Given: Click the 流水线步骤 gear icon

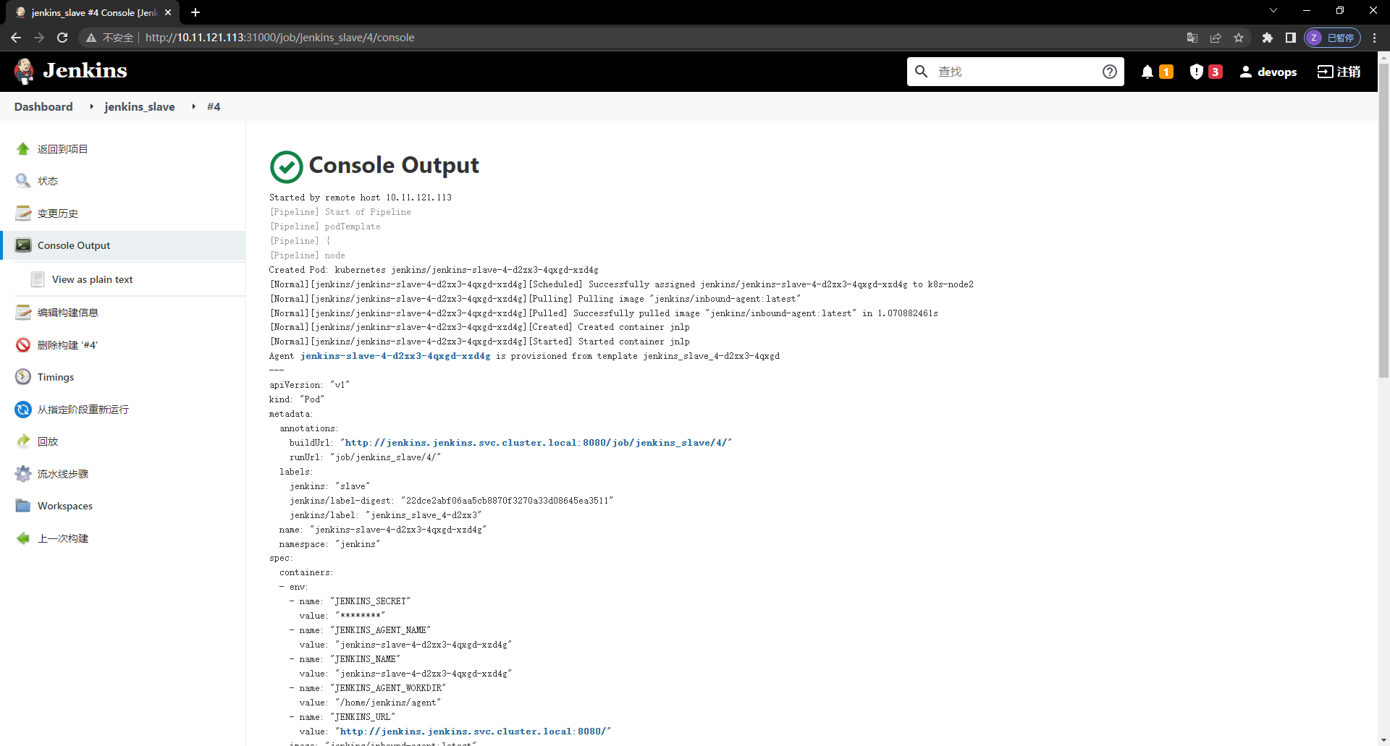Looking at the screenshot, I should coord(23,473).
